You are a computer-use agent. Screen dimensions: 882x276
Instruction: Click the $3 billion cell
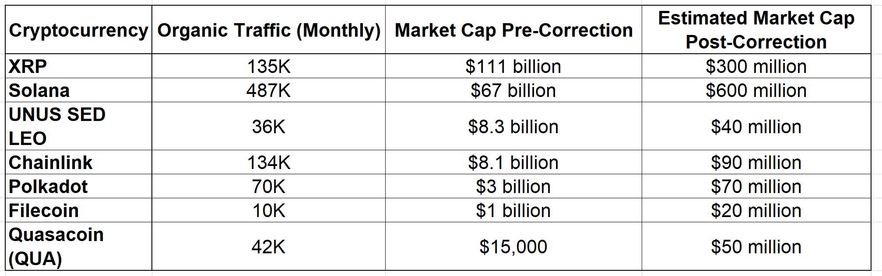513,186
